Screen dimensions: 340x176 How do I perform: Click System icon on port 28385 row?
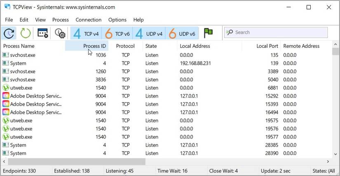click(6, 145)
